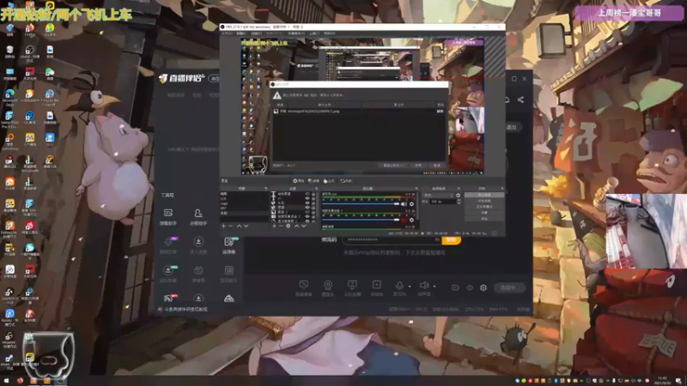Open 房管助手 in the Douyu toolbox

point(198,218)
